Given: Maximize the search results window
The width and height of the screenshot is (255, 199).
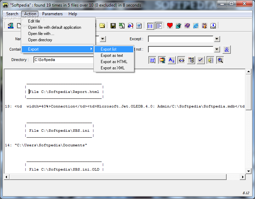Looking at the screenshot, I should tap(231, 3).
